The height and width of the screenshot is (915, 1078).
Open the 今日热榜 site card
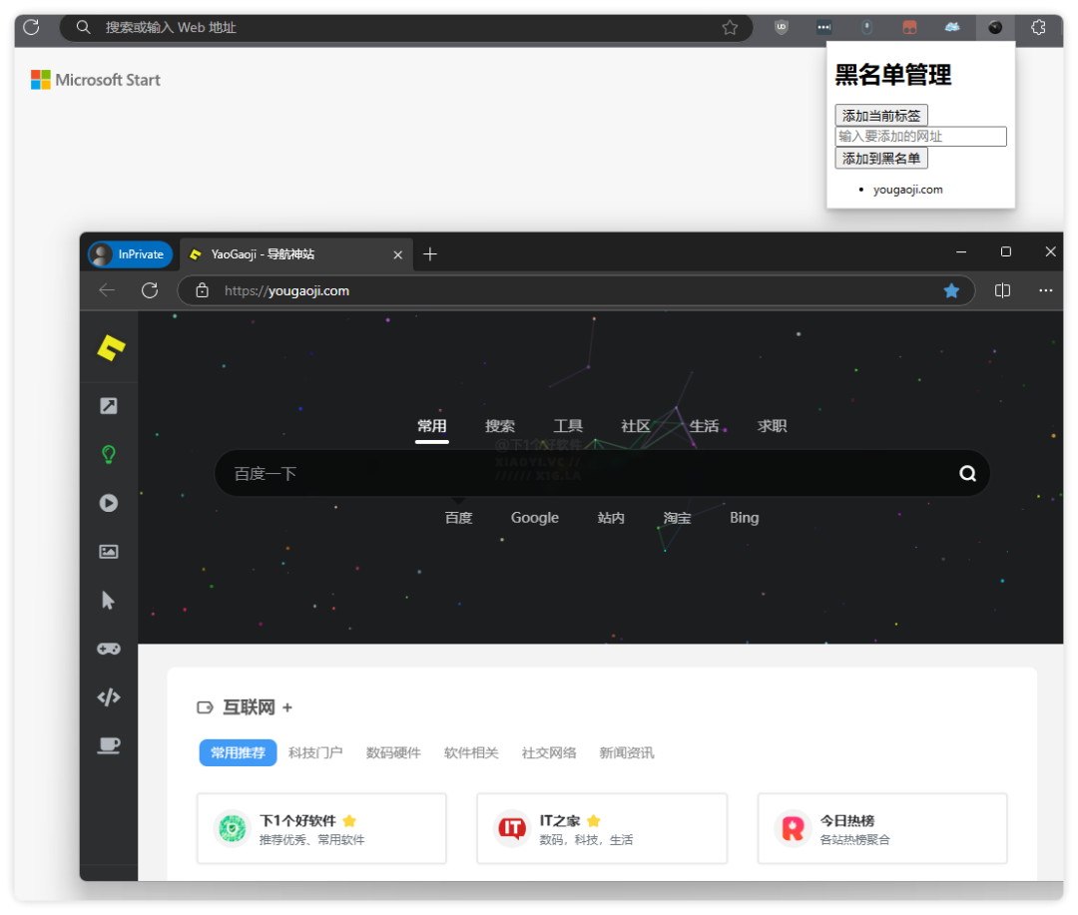pyautogui.click(x=882, y=828)
